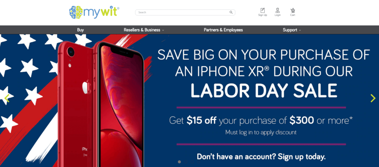Expand the Support menu chevron
This screenshot has width=379, height=167.
point(300,30)
